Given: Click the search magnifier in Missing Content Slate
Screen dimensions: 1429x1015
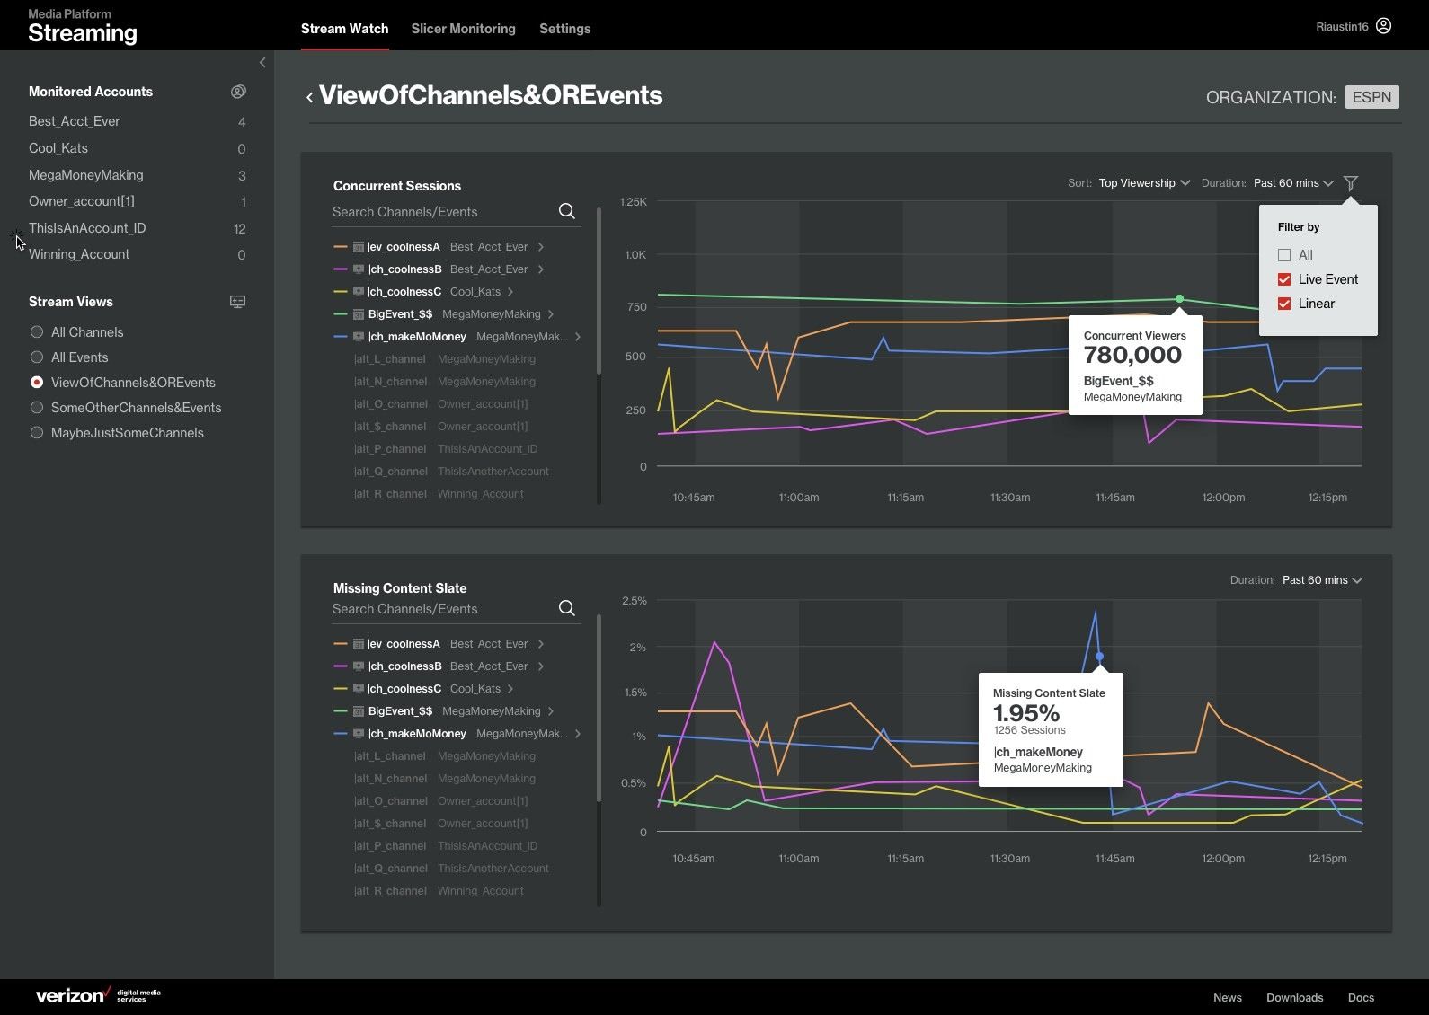Looking at the screenshot, I should (566, 608).
